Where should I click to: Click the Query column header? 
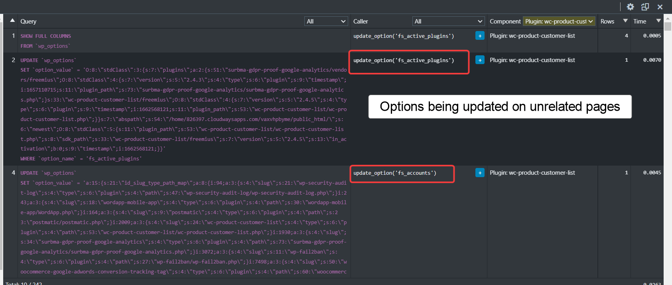[x=28, y=21]
